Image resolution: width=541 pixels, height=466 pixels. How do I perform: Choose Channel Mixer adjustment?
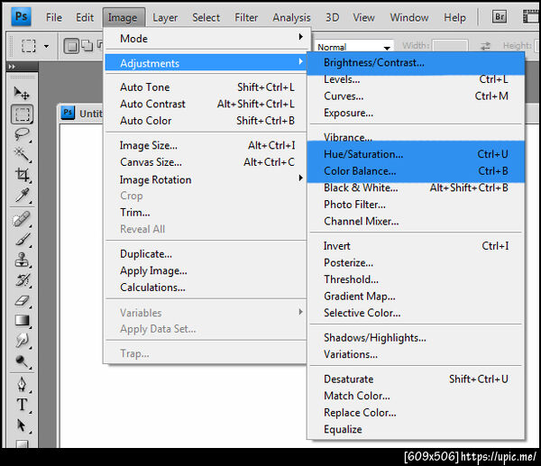[x=416, y=221]
